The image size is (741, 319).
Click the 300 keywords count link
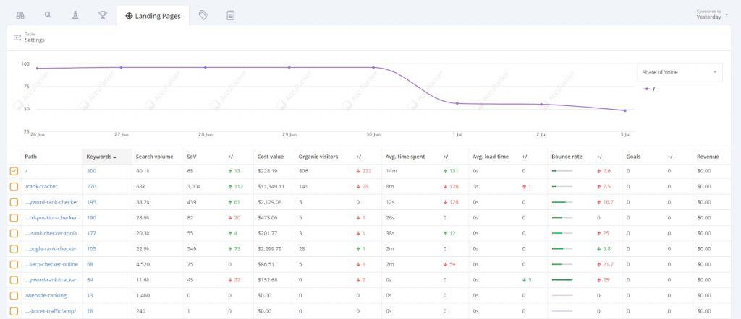pos(91,171)
